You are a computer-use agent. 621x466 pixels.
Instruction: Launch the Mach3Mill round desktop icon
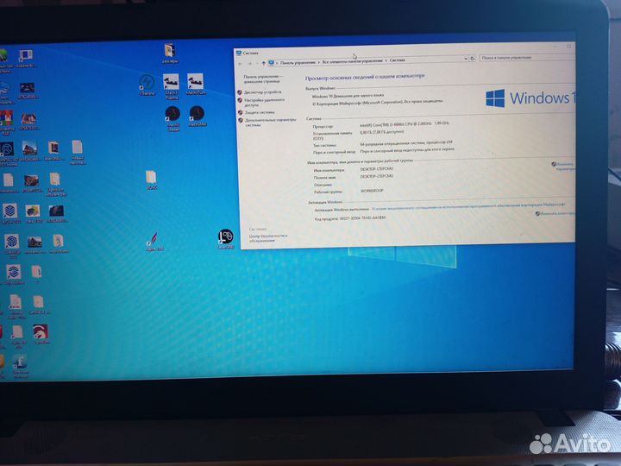197,116
